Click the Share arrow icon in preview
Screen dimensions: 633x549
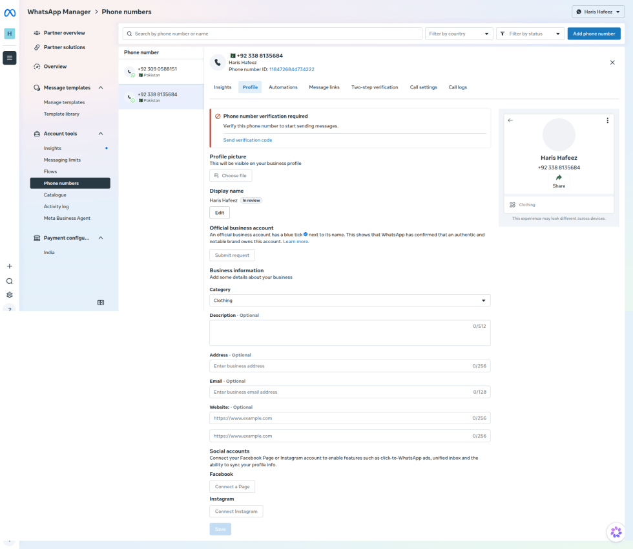pos(559,177)
